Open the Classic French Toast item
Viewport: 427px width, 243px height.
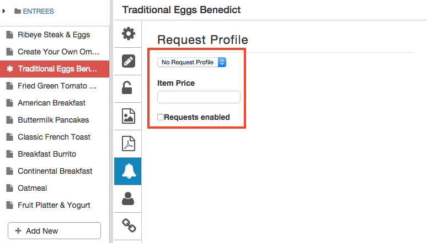[55, 137]
